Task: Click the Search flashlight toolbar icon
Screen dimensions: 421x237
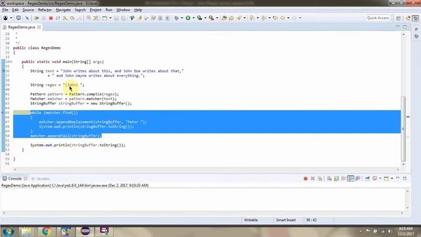Action: pyautogui.click(x=239, y=18)
